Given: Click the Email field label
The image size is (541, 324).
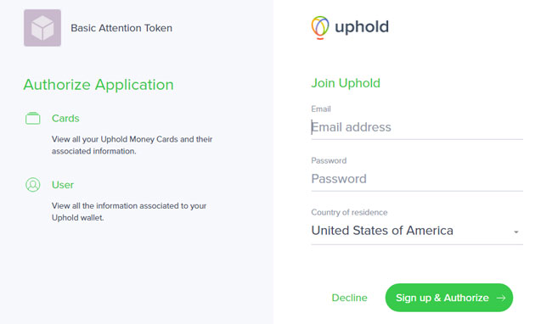Looking at the screenshot, I should [321, 109].
